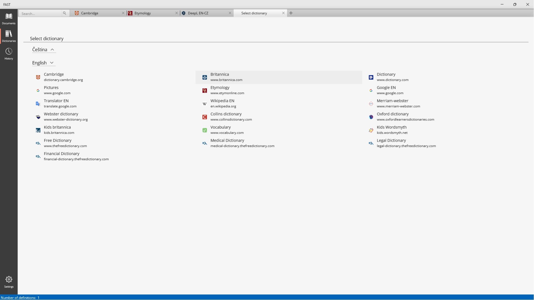Open Settings gear in sidebar
This screenshot has width=534, height=300.
(x=9, y=282)
